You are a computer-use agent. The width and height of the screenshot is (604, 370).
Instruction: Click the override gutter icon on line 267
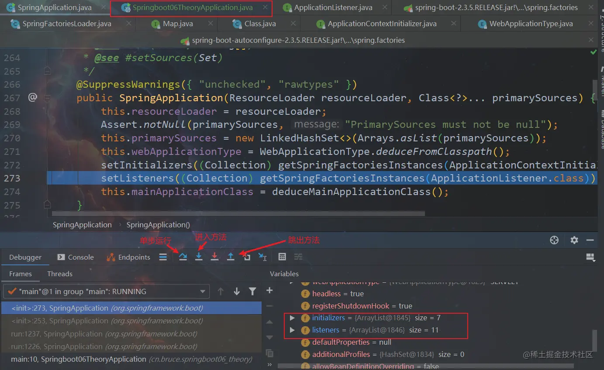(33, 97)
